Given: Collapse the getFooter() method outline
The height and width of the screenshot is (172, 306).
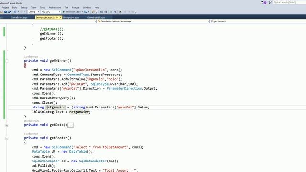Looking at the screenshot, I should click(7, 138).
